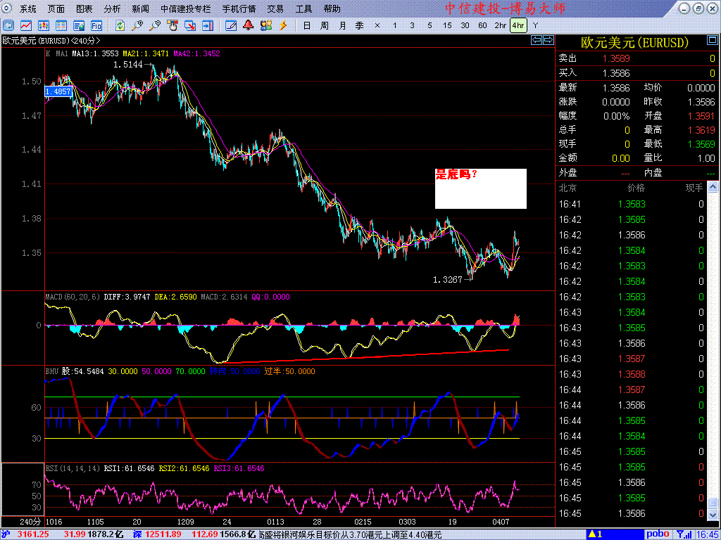Toggle the 2hr period button
Screen dimensions: 721x540
click(x=501, y=25)
